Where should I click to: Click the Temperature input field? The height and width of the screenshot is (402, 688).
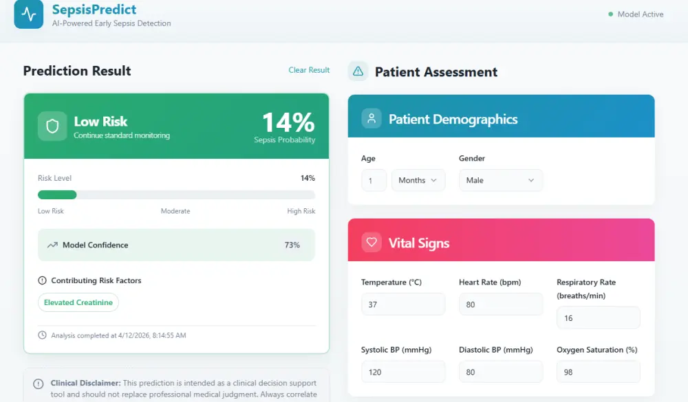[403, 304]
